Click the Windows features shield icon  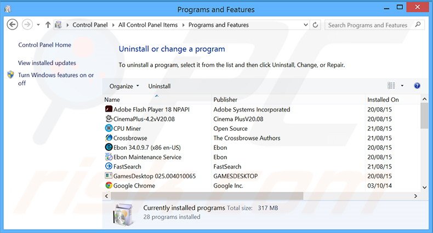tap(10, 74)
